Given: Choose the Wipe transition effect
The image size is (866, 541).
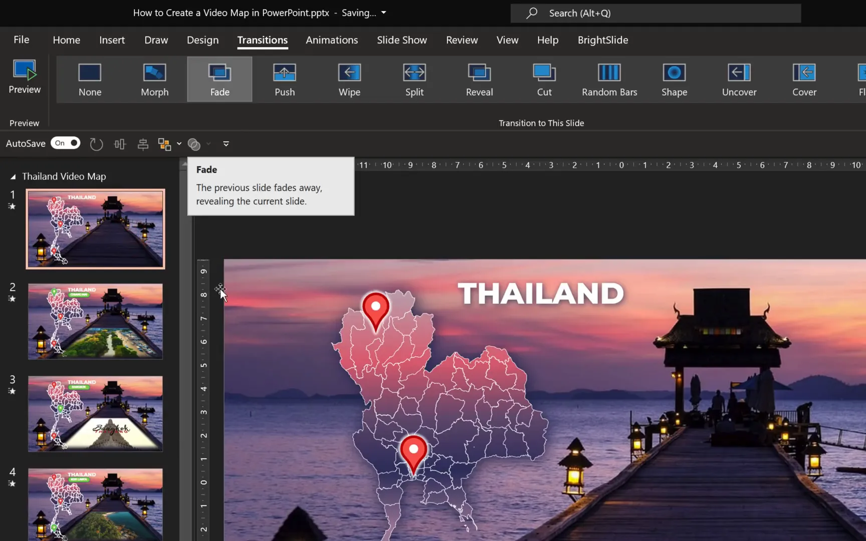Looking at the screenshot, I should [x=349, y=79].
